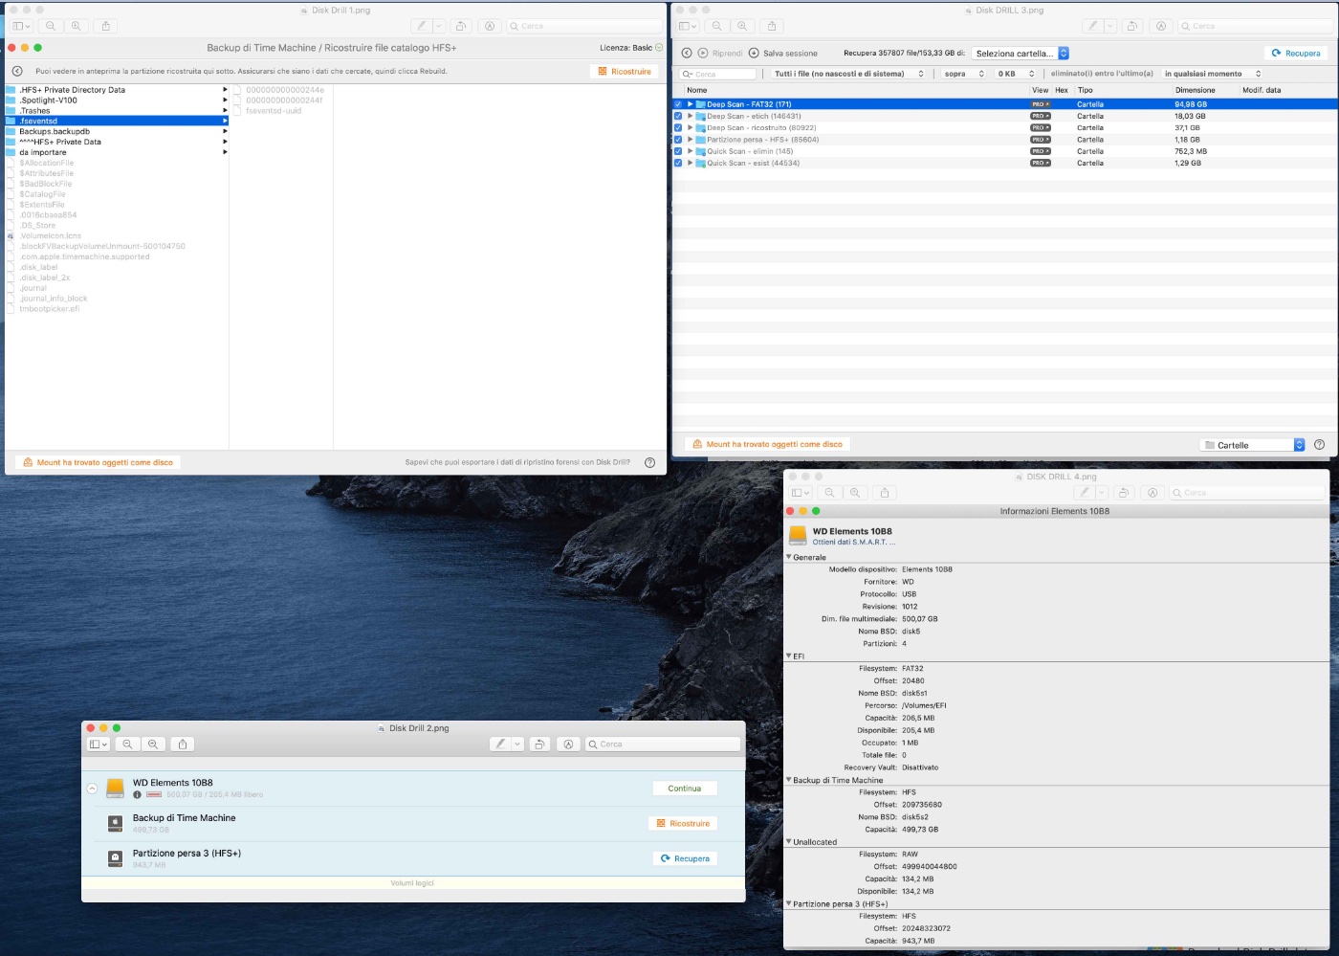Zoom in on DISK DRILL 4.png window

coord(855,492)
